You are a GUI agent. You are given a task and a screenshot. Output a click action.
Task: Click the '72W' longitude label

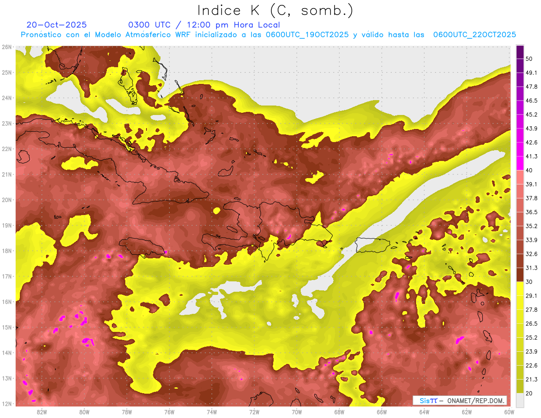click(x=254, y=412)
